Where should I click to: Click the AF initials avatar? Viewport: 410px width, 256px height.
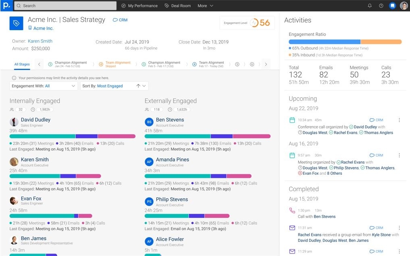(149, 242)
